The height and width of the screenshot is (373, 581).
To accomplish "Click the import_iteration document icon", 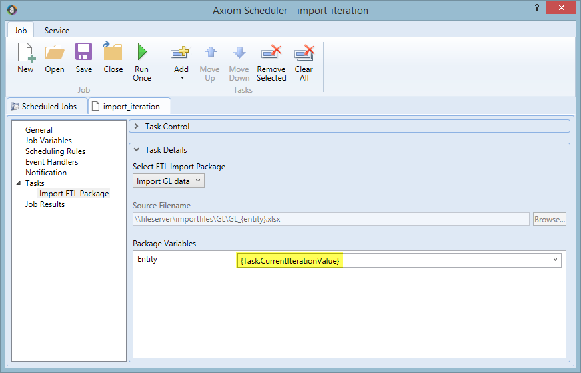I will (95, 106).
